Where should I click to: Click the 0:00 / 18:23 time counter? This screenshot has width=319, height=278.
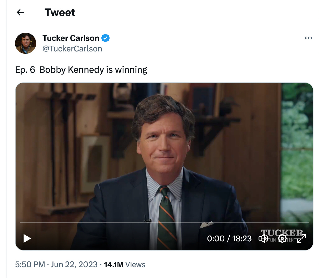coord(229,238)
